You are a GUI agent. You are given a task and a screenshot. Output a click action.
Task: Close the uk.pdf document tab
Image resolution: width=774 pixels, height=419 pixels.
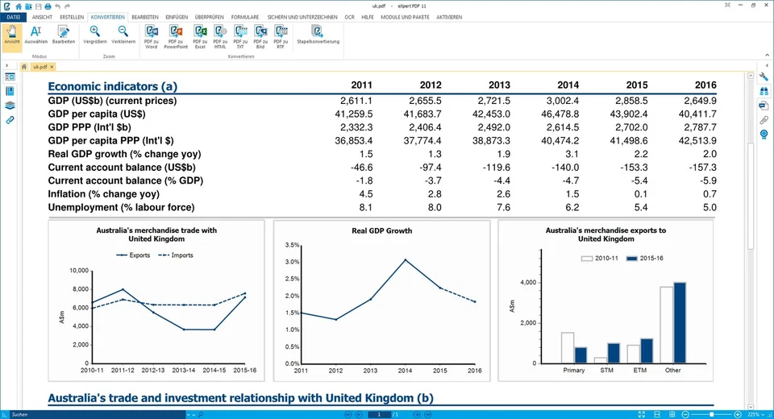pos(52,67)
